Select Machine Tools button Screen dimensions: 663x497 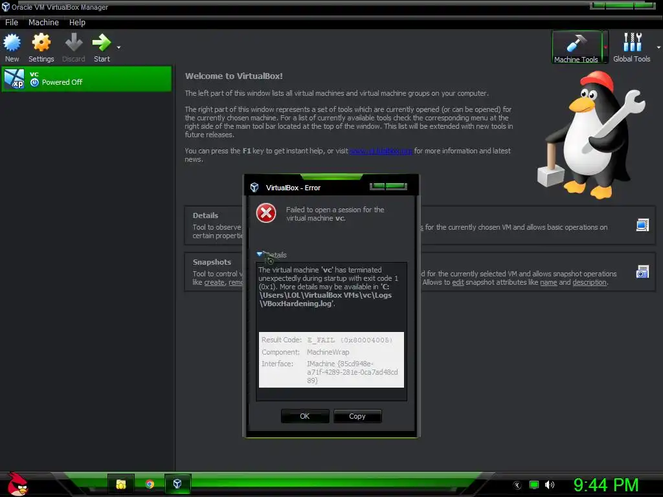576,47
